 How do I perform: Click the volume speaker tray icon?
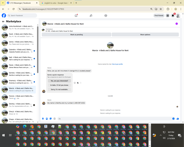click(x=164, y=138)
